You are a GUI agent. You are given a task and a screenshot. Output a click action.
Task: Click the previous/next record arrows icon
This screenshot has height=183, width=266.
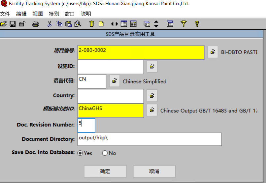115,24
